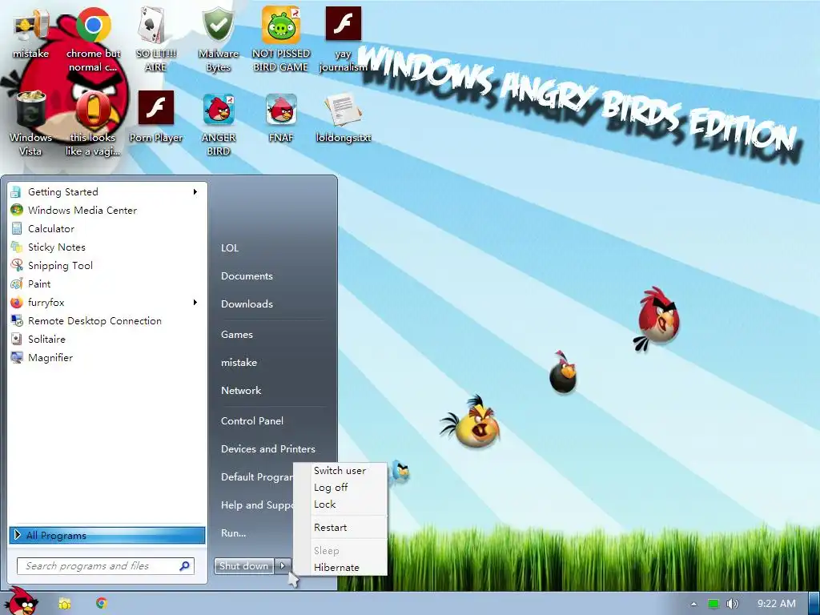Image resolution: width=820 pixels, height=615 pixels.
Task: Click the arrow beside Shut down
Action: point(283,566)
